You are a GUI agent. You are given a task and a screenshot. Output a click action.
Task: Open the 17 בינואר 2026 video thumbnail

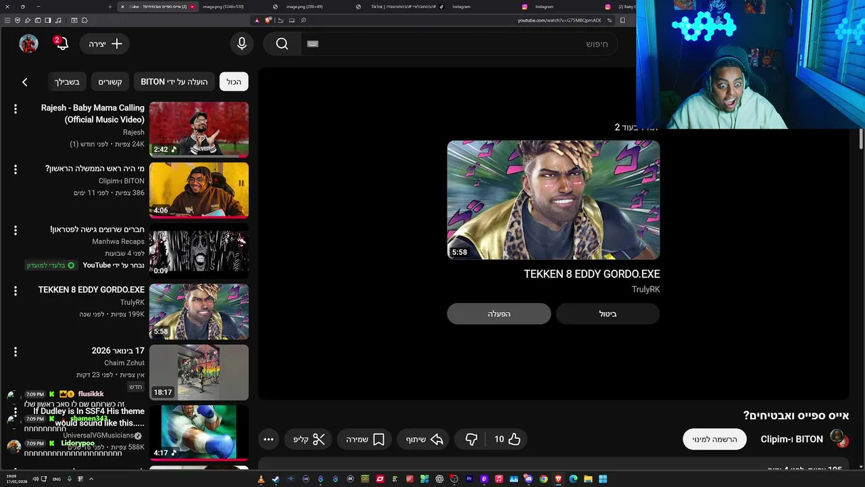point(199,373)
